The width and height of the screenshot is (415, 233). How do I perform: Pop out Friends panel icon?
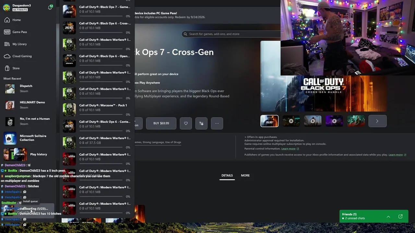pyautogui.click(x=400, y=216)
